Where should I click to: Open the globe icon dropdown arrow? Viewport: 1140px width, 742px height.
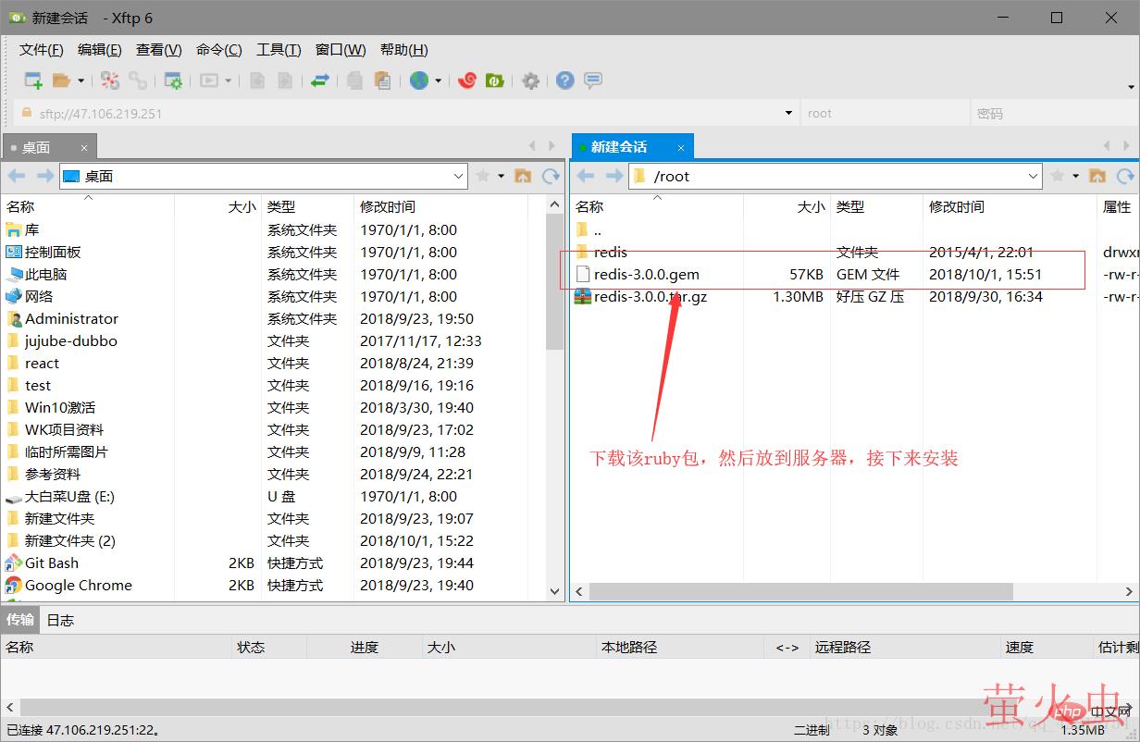click(x=438, y=81)
